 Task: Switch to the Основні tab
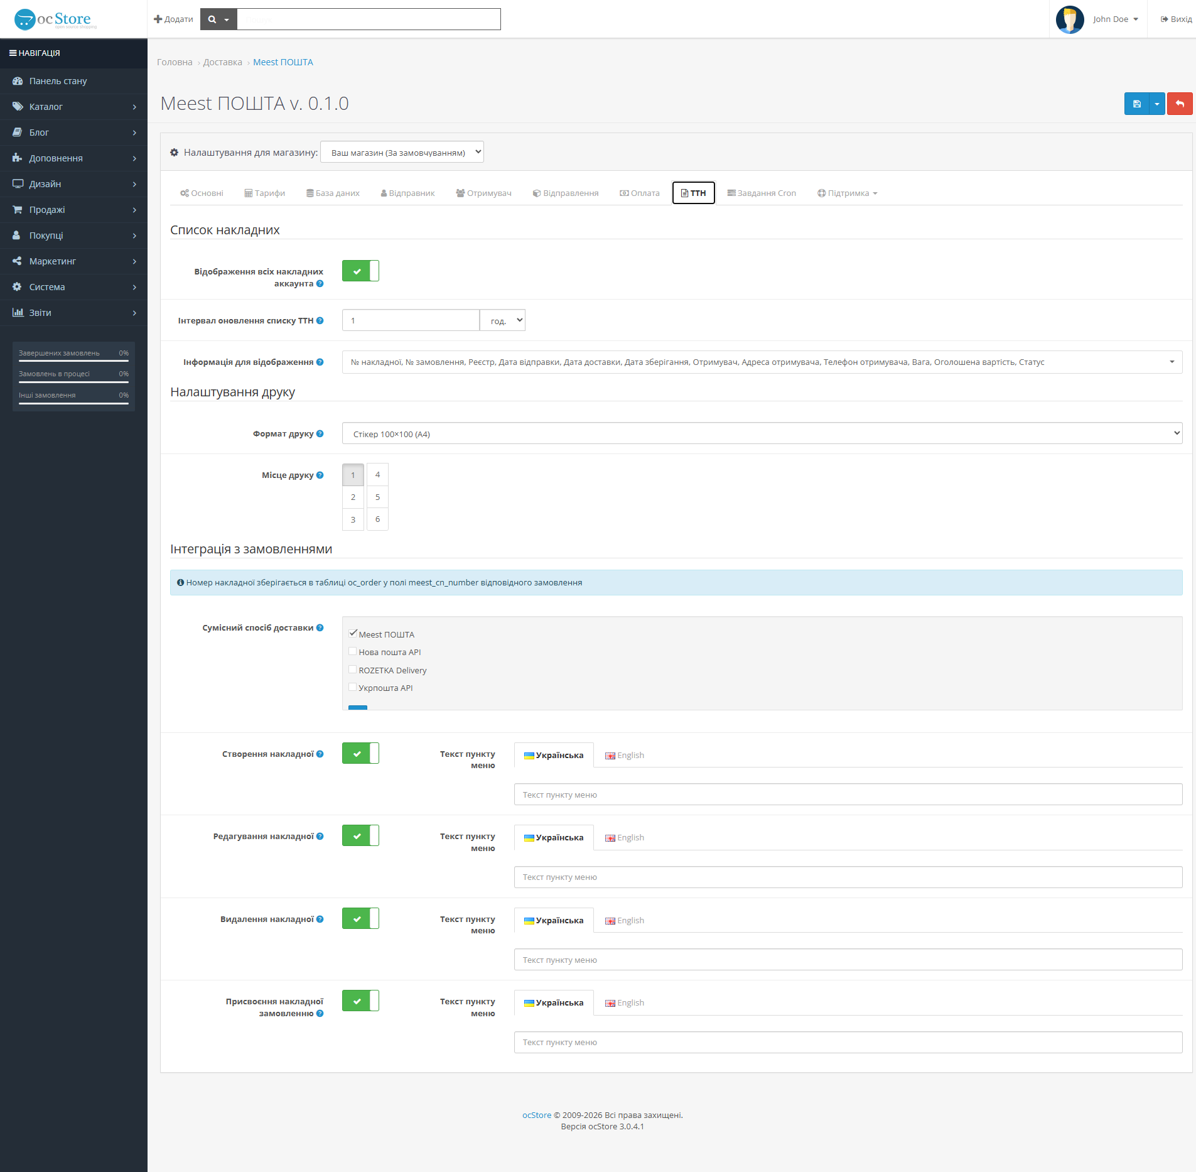(x=202, y=193)
